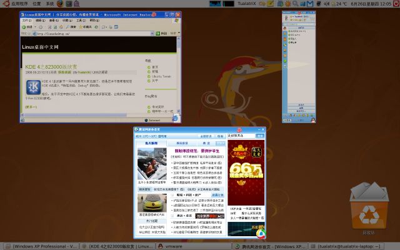Launch the terminal from the top panel
Image resolution: width=400 pixels, height=250 pixels.
[69, 4]
